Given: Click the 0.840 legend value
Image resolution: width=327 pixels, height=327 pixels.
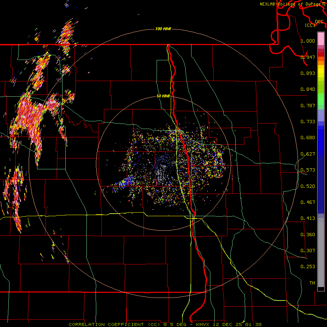Looking at the screenshot, I should coord(308,89).
